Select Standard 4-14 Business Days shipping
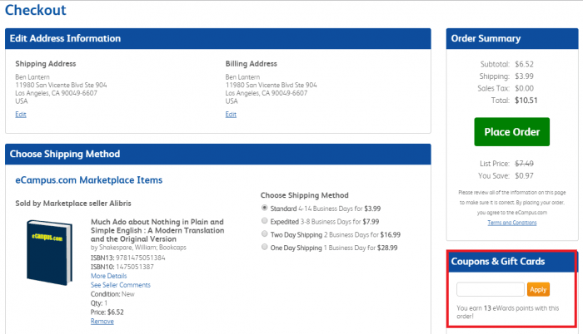Screen dimensions: 583x334 pos(264,208)
